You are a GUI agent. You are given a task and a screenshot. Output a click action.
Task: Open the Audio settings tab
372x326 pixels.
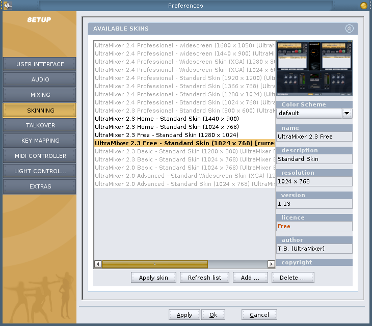tap(40, 79)
